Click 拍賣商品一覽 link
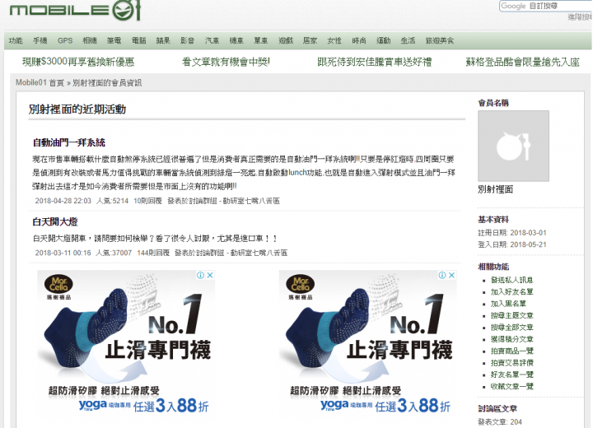The height and width of the screenshot is (428, 593). coord(511,351)
